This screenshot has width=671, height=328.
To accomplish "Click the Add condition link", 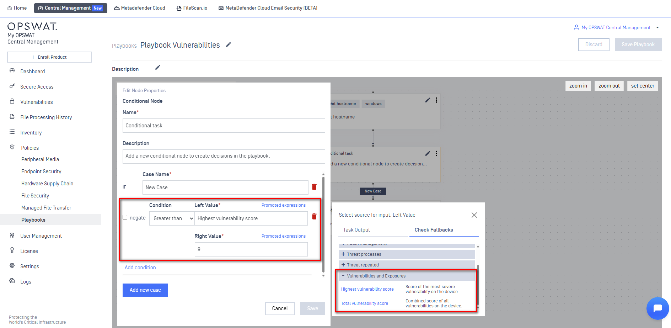I will point(140,268).
